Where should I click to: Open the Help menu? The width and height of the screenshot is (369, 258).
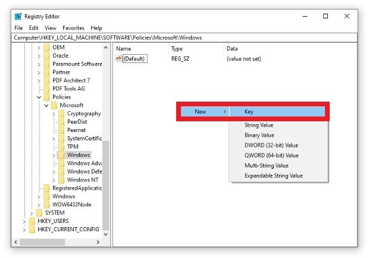tap(96, 28)
